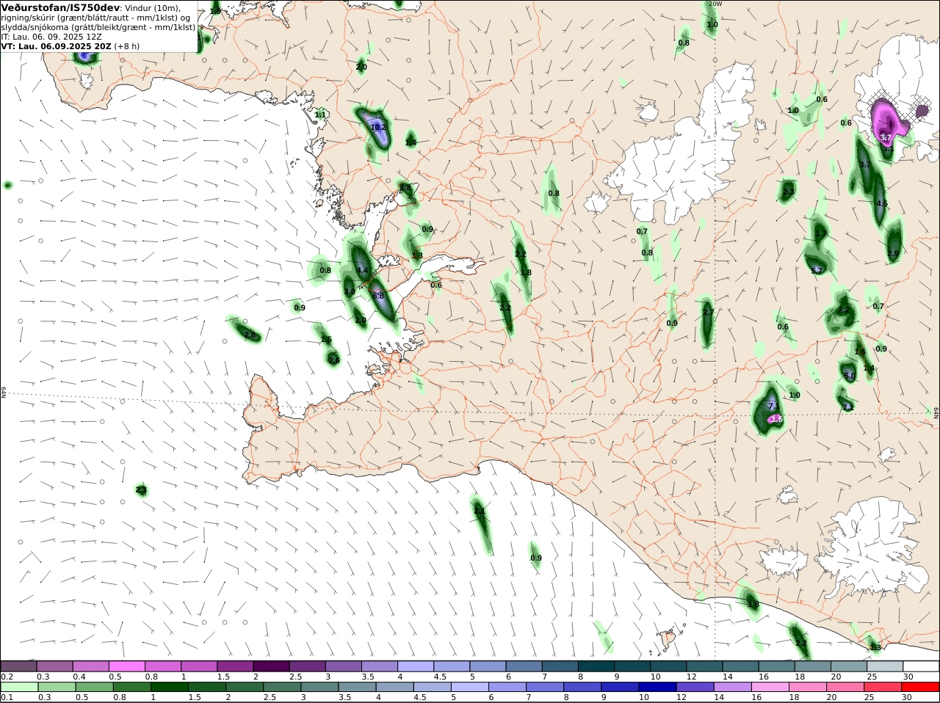Pick the rain legend dark blue swatch at 10

click(x=657, y=687)
